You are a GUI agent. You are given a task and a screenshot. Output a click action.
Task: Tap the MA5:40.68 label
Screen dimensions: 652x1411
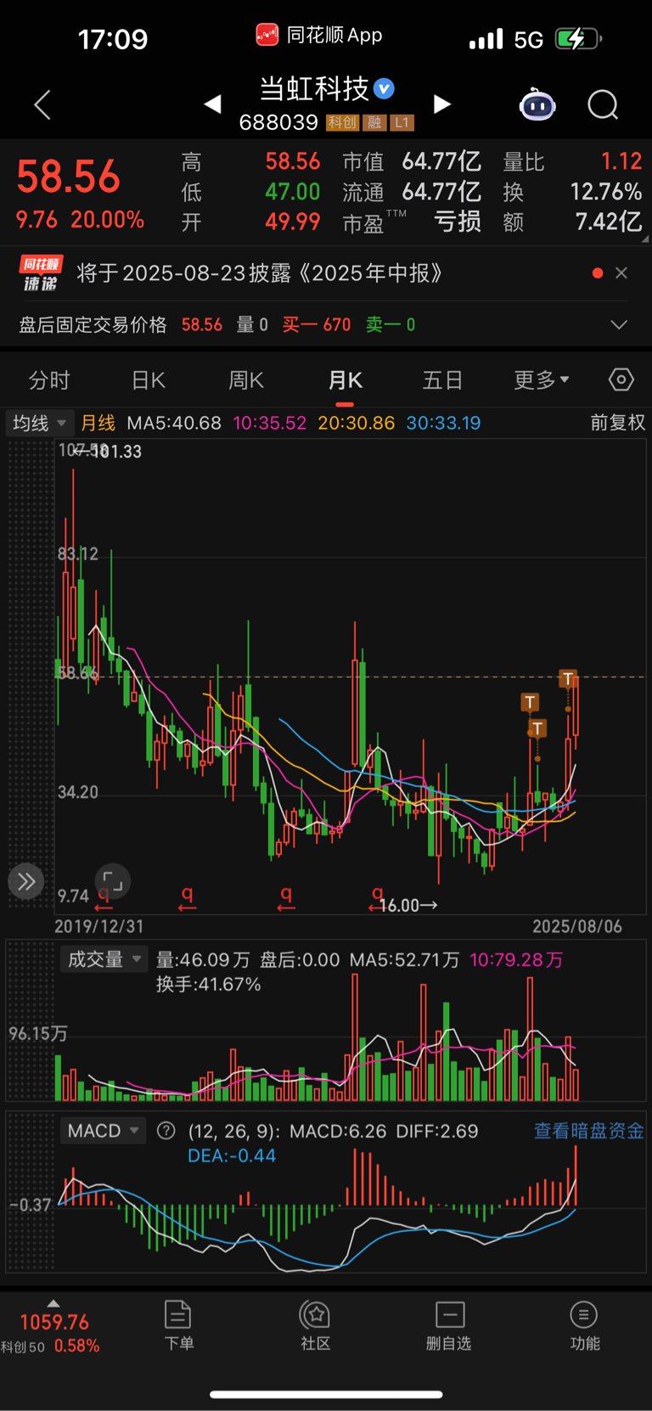pyautogui.click(x=174, y=423)
